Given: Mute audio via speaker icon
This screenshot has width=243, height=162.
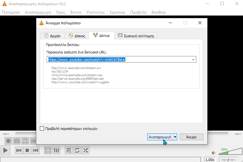Looking at the screenshot, I should point(214,153).
